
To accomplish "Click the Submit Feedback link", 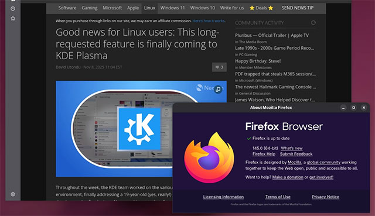I will 296,154.
